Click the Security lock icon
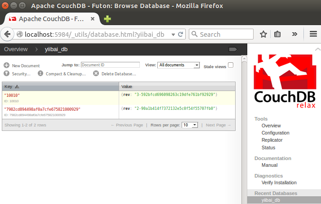 point(7,74)
